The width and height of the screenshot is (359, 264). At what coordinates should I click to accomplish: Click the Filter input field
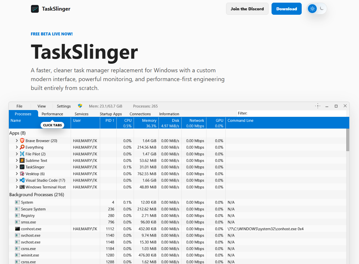291,113
